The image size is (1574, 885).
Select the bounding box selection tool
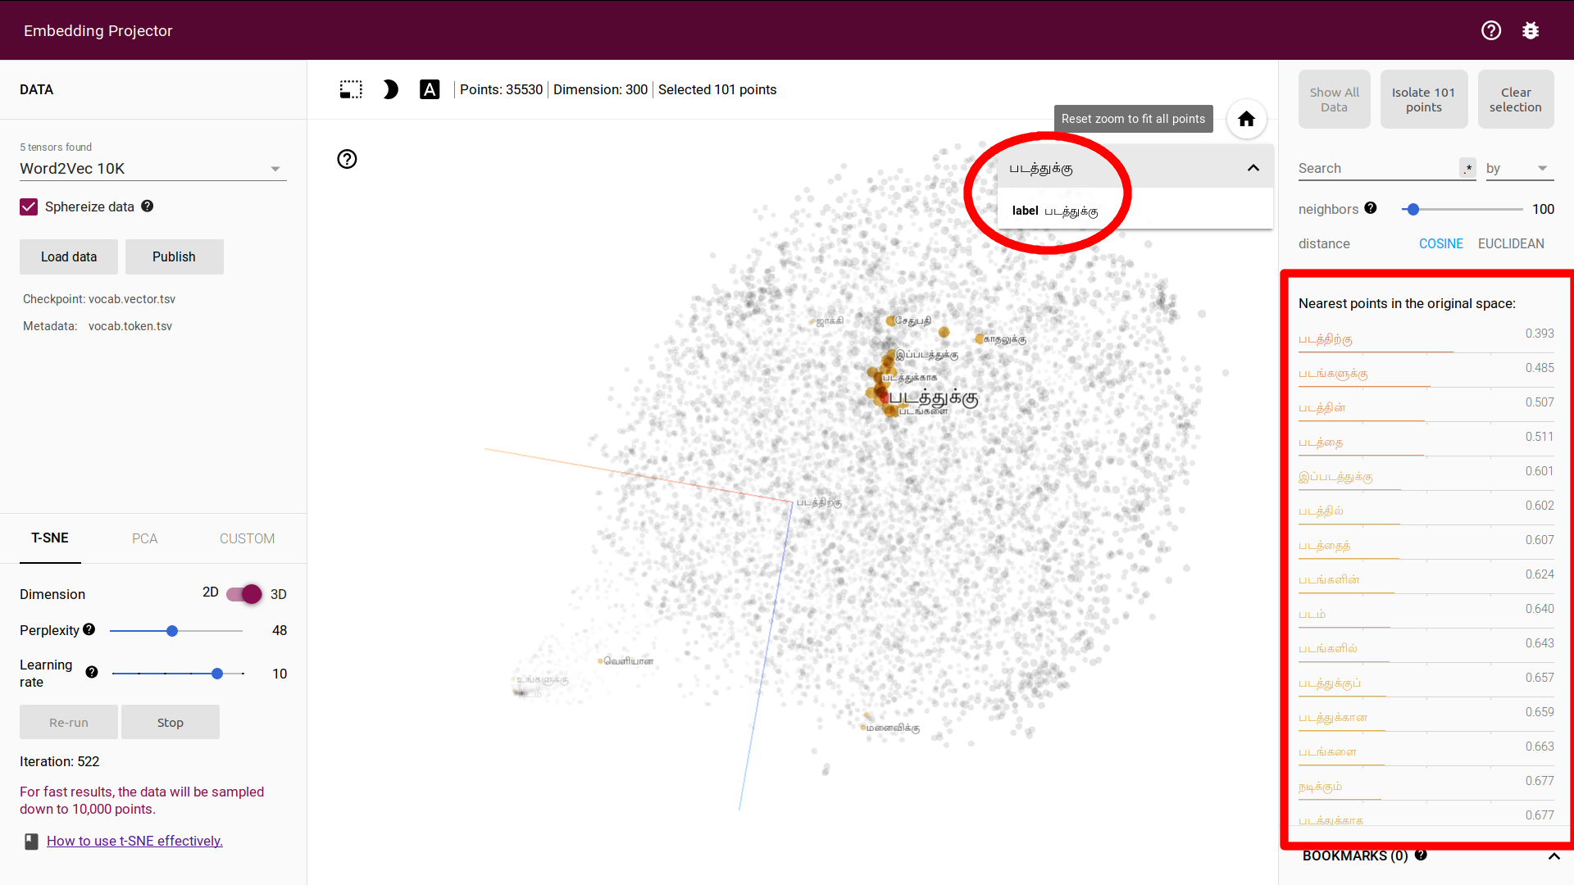point(351,89)
